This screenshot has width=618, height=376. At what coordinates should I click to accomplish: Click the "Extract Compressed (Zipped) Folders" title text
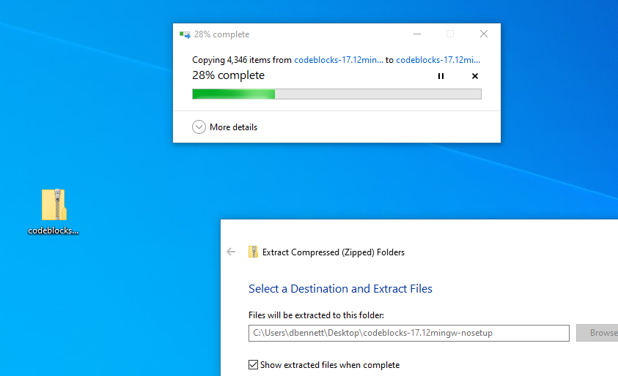[x=333, y=252]
